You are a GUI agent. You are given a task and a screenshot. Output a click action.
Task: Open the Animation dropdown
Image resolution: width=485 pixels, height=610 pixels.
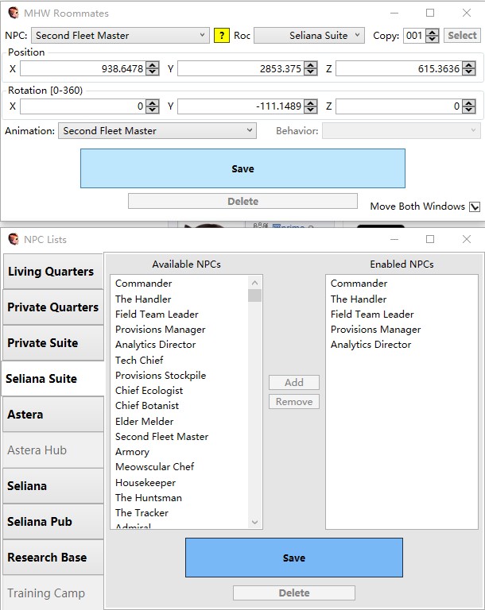pyautogui.click(x=157, y=131)
